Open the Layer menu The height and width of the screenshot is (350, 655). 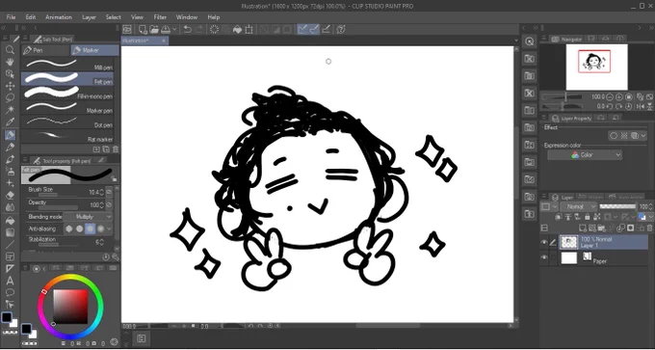tap(89, 17)
